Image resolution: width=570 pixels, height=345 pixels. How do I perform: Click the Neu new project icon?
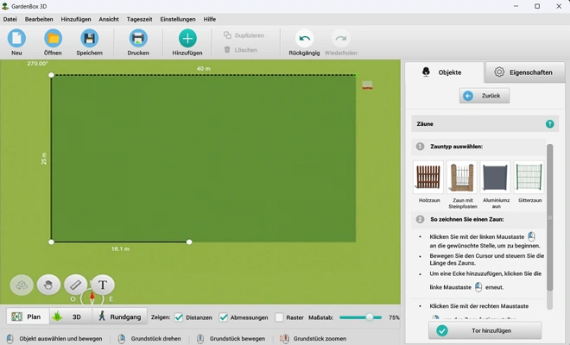tap(16, 38)
